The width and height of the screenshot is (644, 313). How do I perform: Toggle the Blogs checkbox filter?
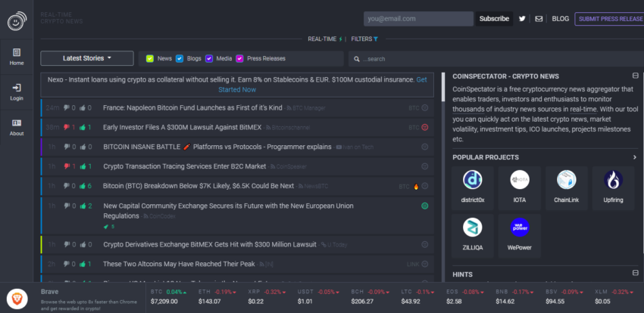click(180, 58)
